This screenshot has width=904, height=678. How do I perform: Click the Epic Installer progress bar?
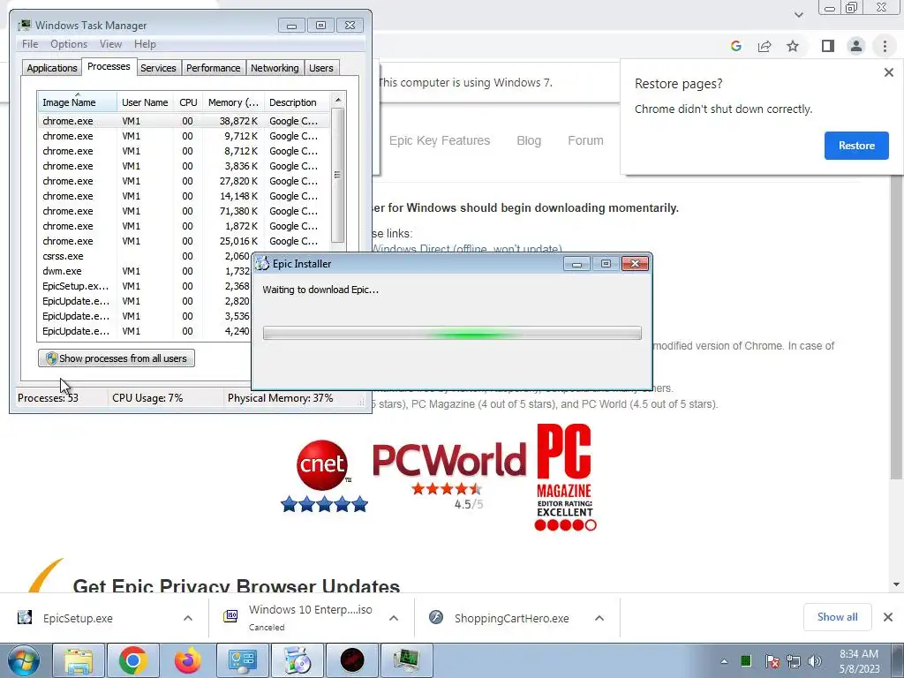452,333
